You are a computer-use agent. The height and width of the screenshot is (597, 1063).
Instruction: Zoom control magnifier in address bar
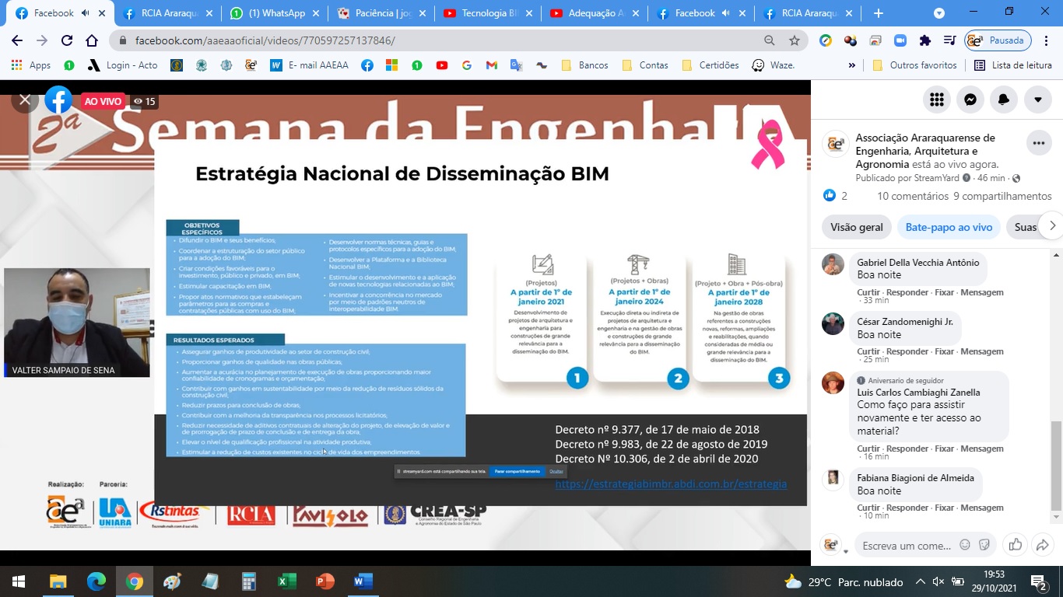(x=770, y=40)
